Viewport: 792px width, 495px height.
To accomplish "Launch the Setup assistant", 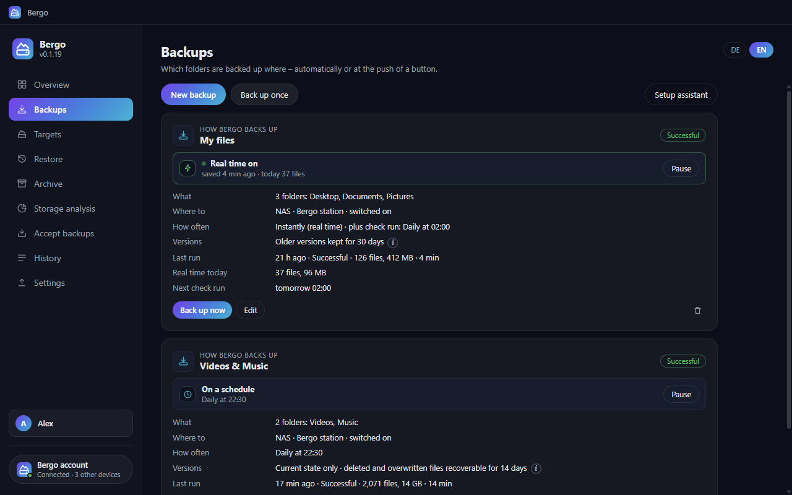I will pyautogui.click(x=681, y=95).
